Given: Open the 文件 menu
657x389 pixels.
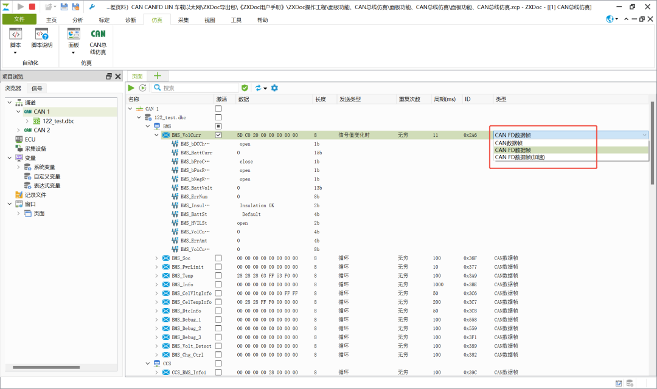Looking at the screenshot, I should (19, 19).
